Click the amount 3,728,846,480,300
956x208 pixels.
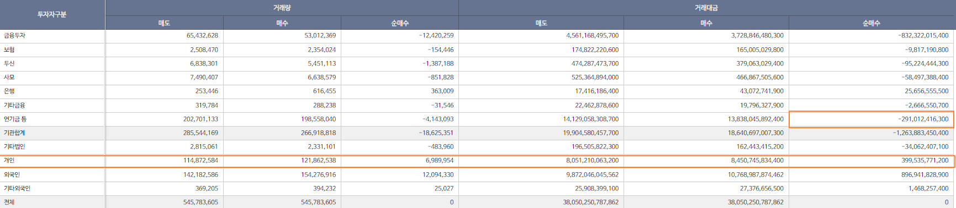coord(757,36)
